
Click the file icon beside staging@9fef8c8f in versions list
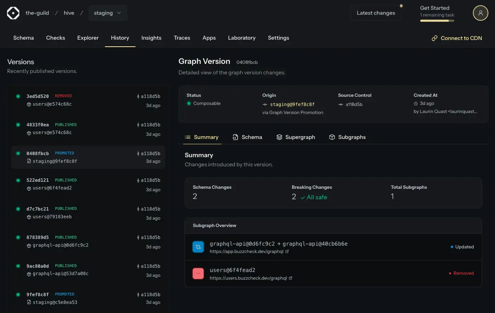click(29, 161)
